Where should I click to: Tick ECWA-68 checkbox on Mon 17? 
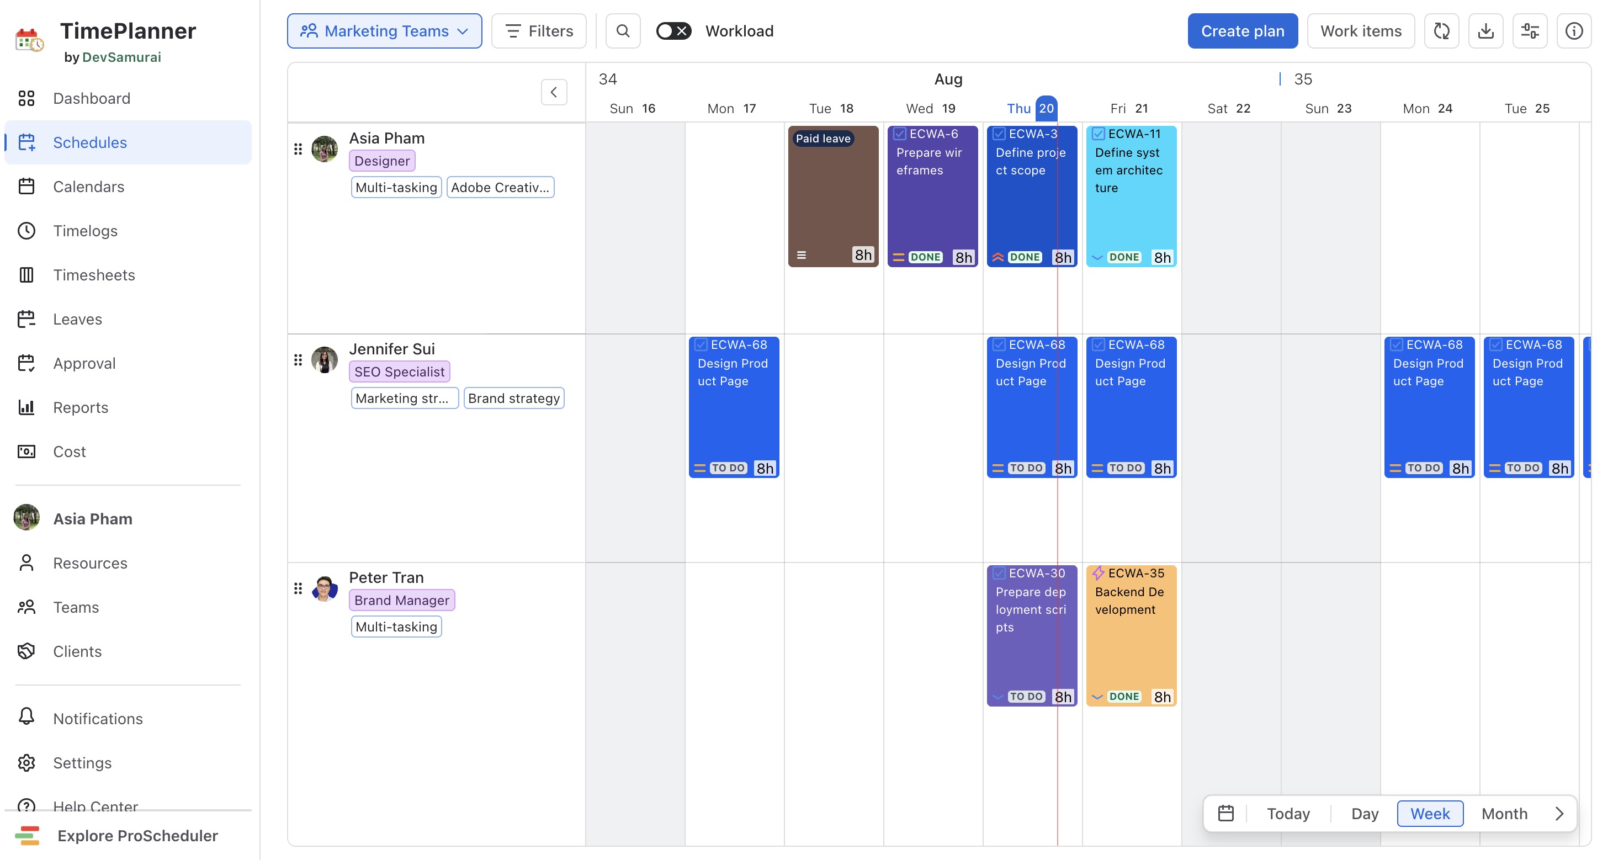point(701,345)
